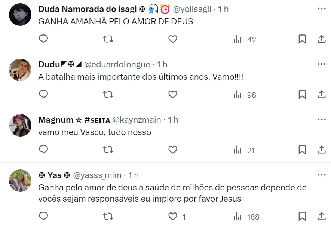Reply to Magnum's 'vamo meu Vasco' tweet
The width and height of the screenshot is (331, 230).
click(43, 150)
